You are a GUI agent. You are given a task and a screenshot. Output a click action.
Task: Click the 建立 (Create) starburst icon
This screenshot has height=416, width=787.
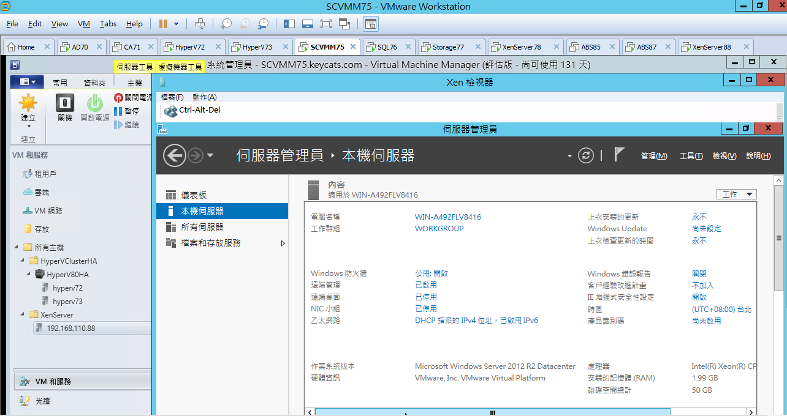28,103
